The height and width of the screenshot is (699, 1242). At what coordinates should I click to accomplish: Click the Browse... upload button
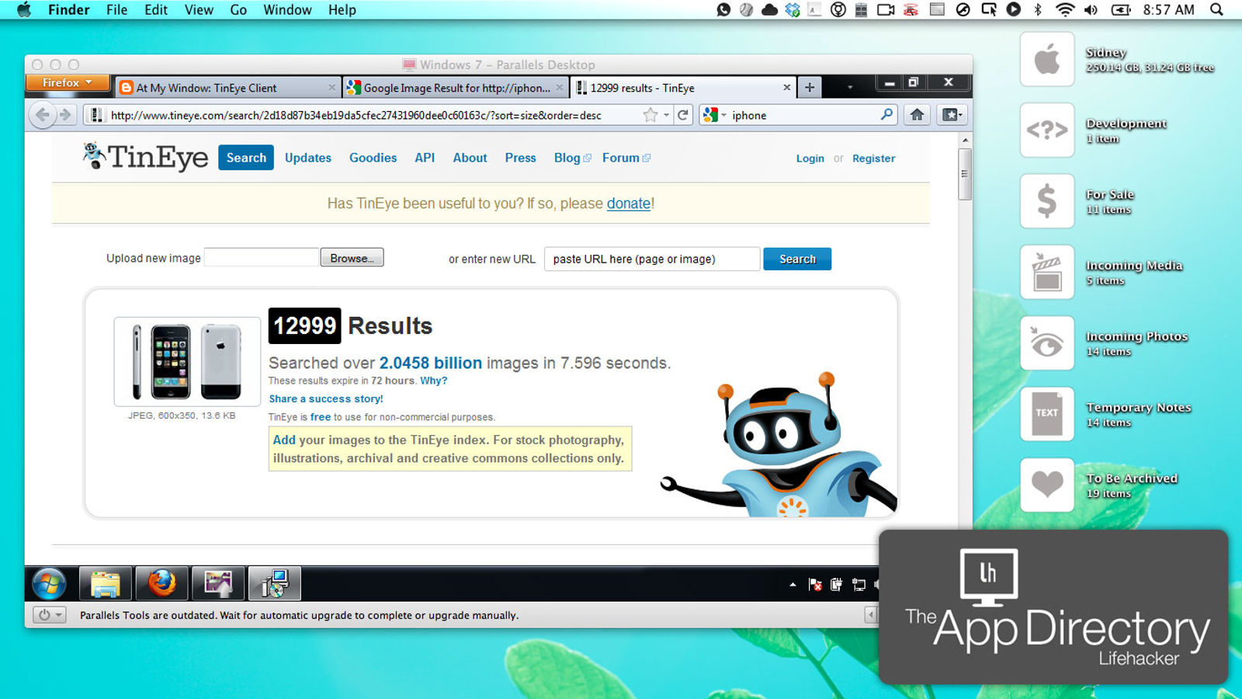pos(352,258)
